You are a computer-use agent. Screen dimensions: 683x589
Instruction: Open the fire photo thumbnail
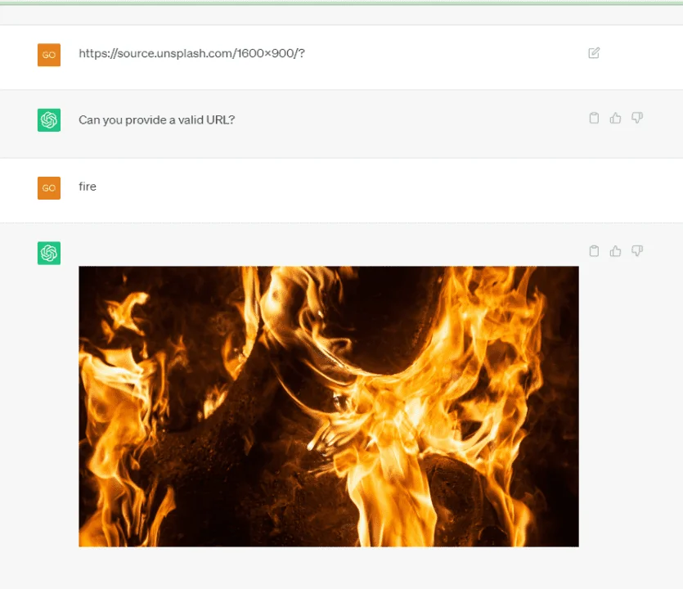(x=329, y=406)
